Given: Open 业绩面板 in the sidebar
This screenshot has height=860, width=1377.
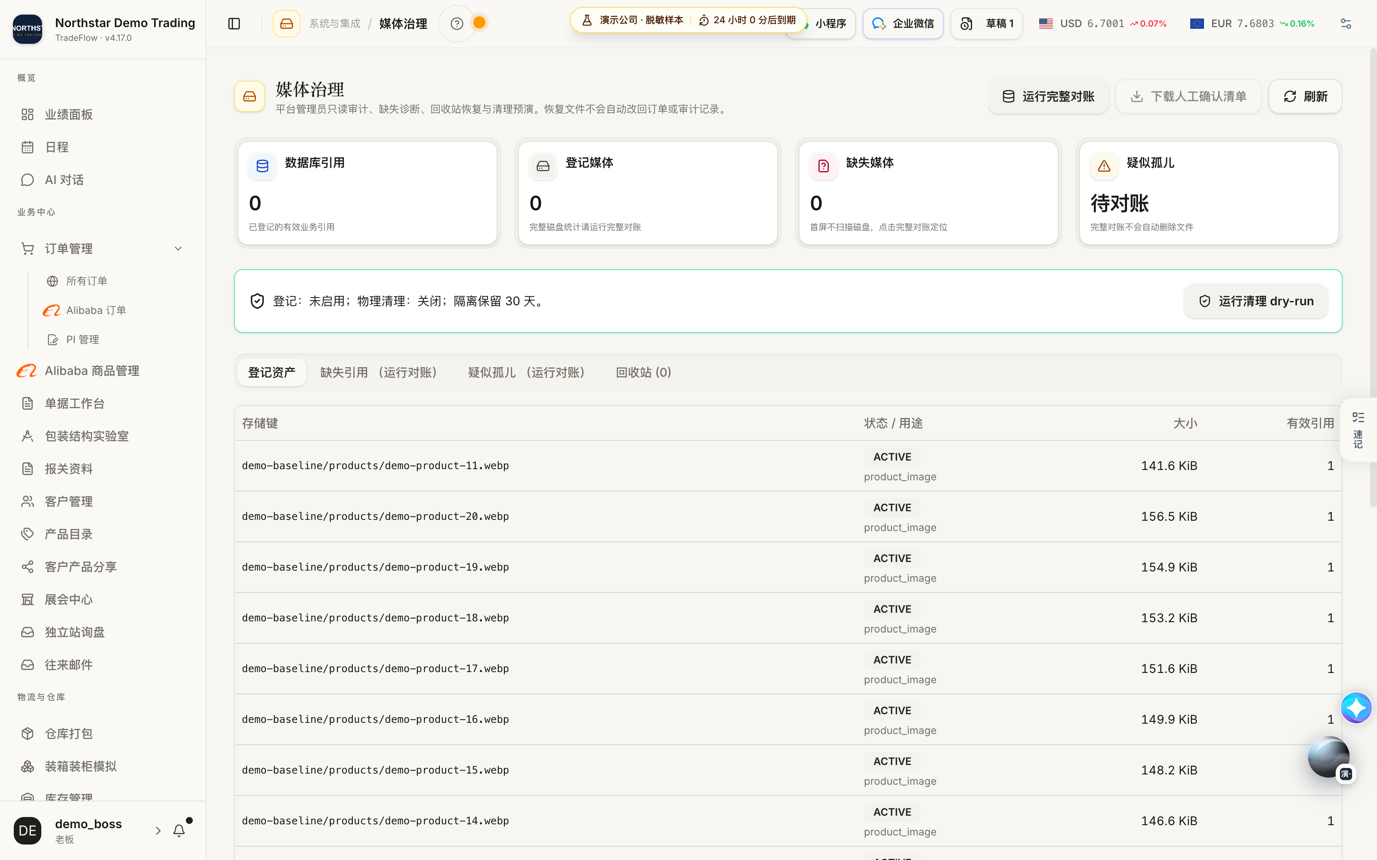Looking at the screenshot, I should (102, 114).
